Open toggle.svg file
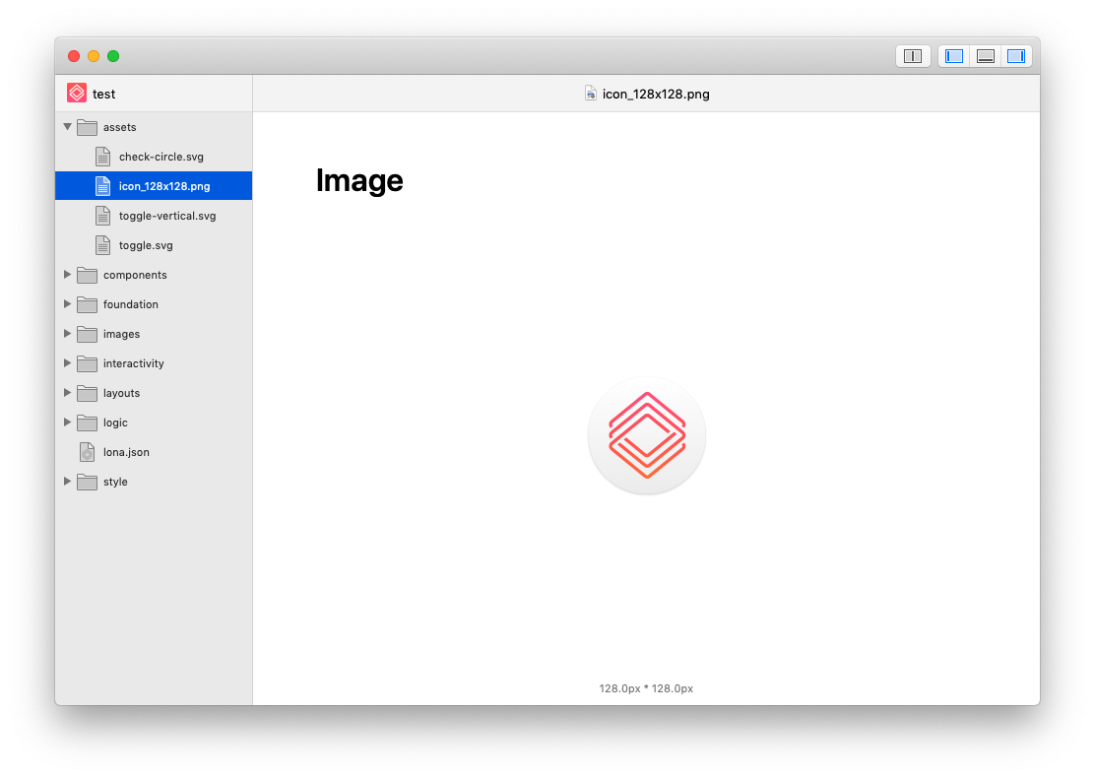 coord(154,245)
